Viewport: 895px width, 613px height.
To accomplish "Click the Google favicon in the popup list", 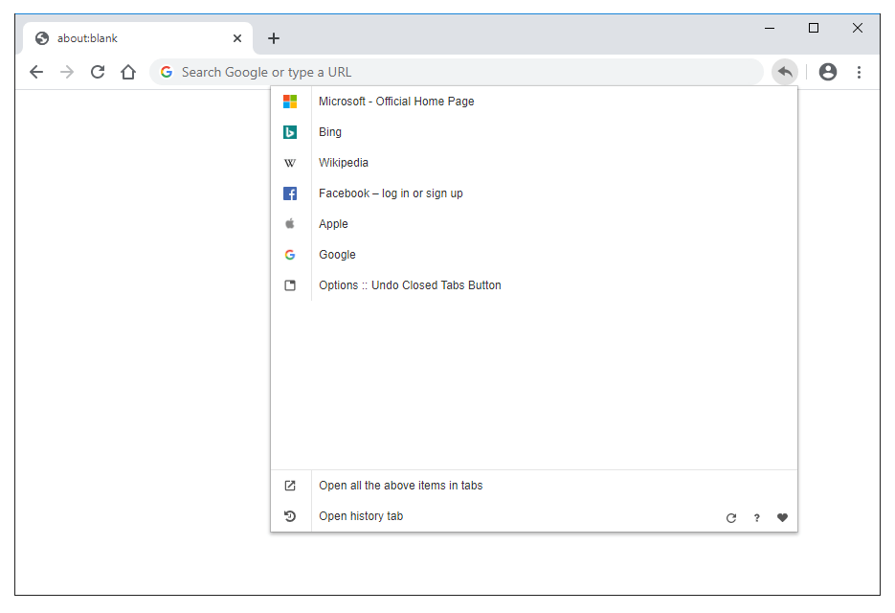I will pos(290,255).
